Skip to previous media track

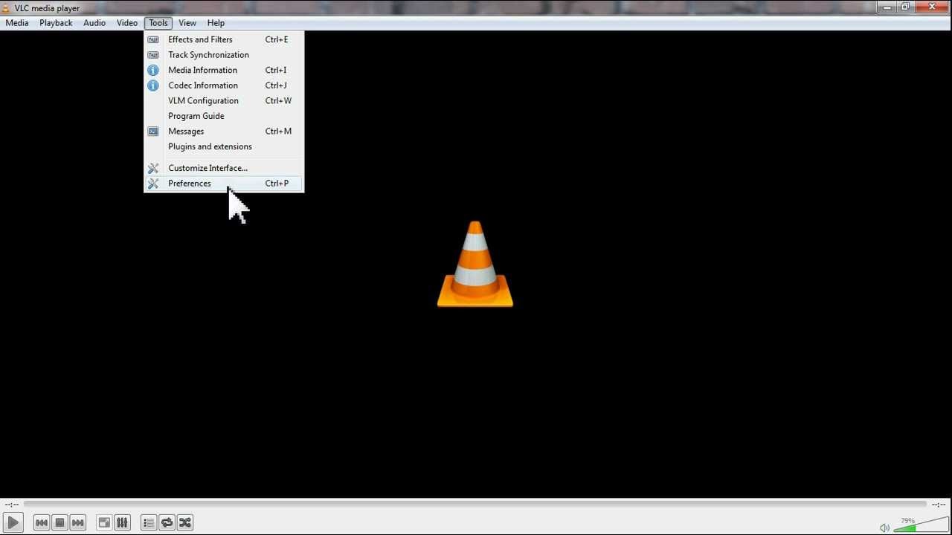coord(42,522)
